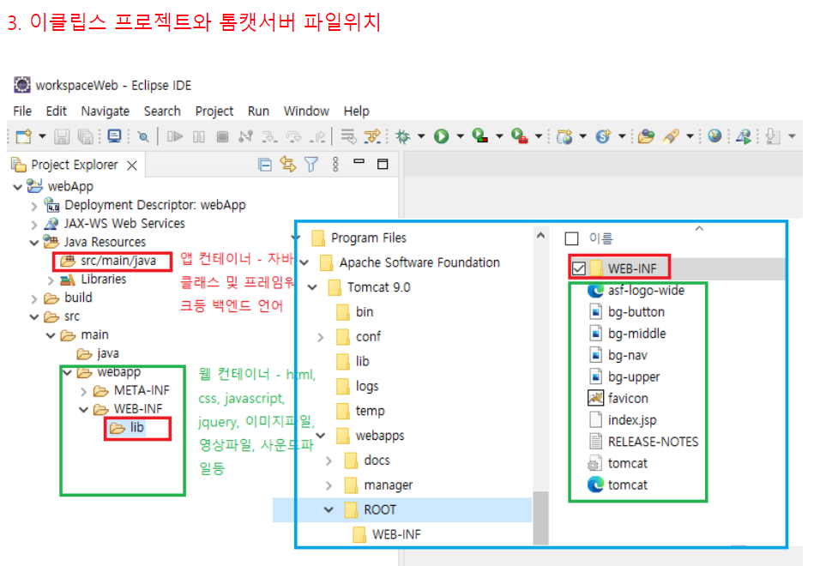Image resolution: width=820 pixels, height=566 pixels.
Task: Minimize the Project Explorer view
Action: (359, 163)
